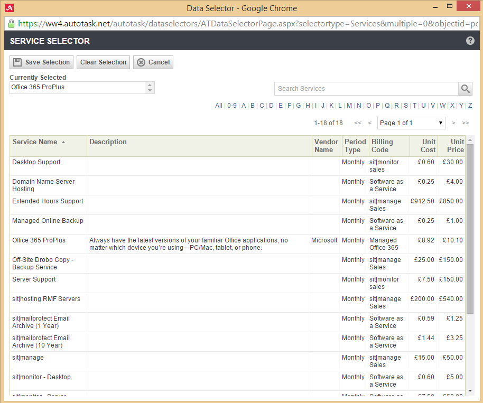The image size is (483, 403).
Task: Click Clear Selection button
Action: (x=103, y=62)
